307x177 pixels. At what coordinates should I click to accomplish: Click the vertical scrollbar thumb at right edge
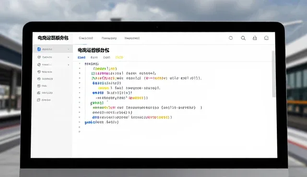273,74
